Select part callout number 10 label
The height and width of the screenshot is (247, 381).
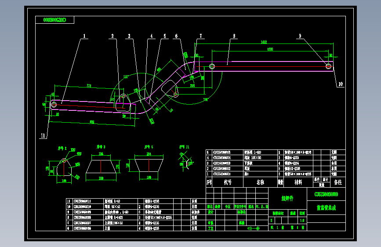pyautogui.click(x=341, y=84)
